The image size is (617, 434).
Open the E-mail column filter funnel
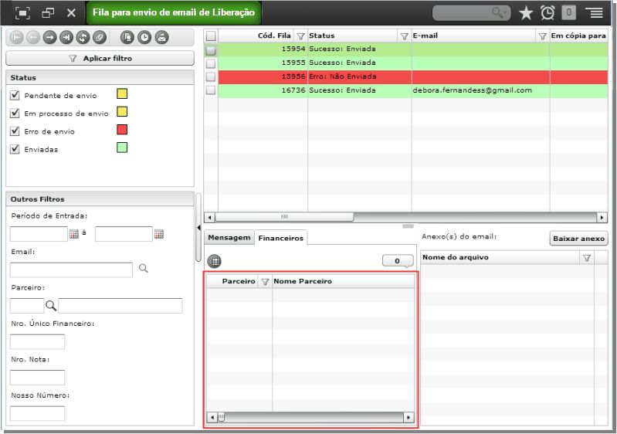point(542,36)
